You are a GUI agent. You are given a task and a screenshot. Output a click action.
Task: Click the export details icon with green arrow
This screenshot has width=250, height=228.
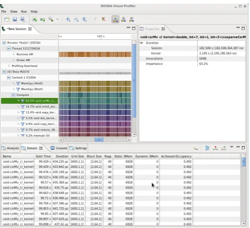pyautogui.click(x=224, y=148)
